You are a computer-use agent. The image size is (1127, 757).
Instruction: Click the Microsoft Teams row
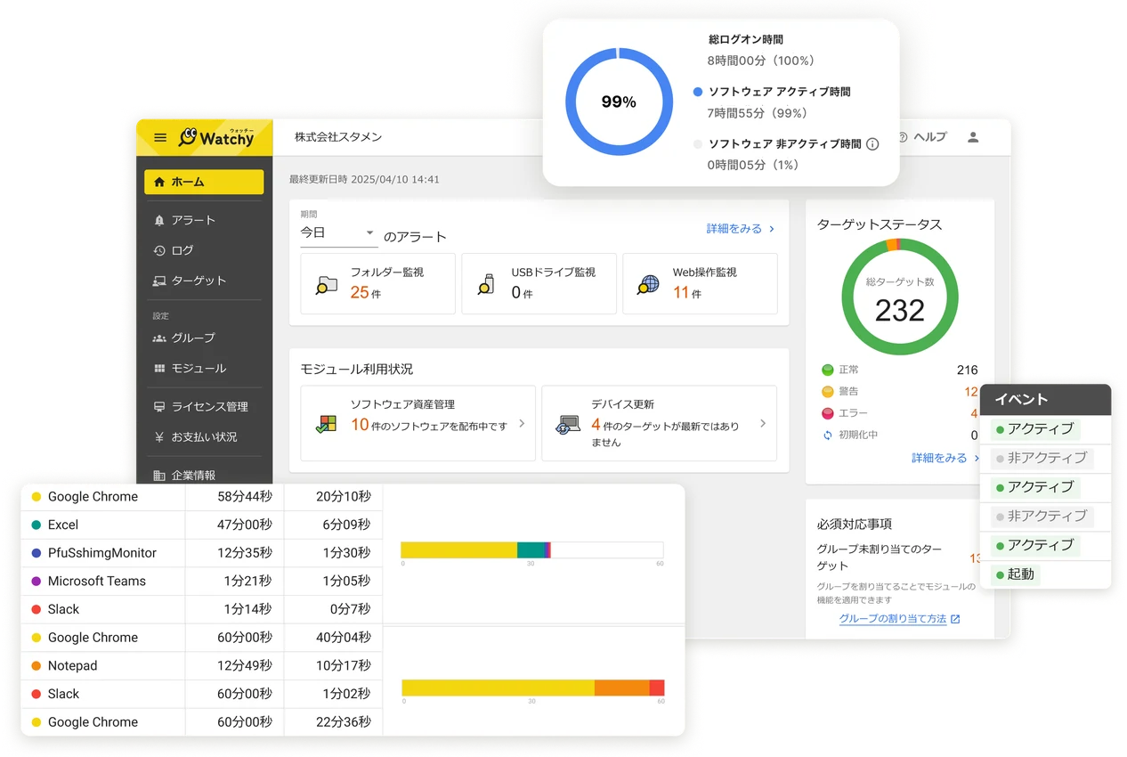click(201, 581)
